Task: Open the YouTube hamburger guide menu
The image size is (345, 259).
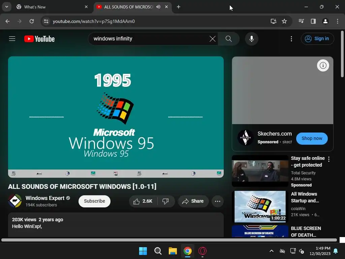Action: pos(12,39)
